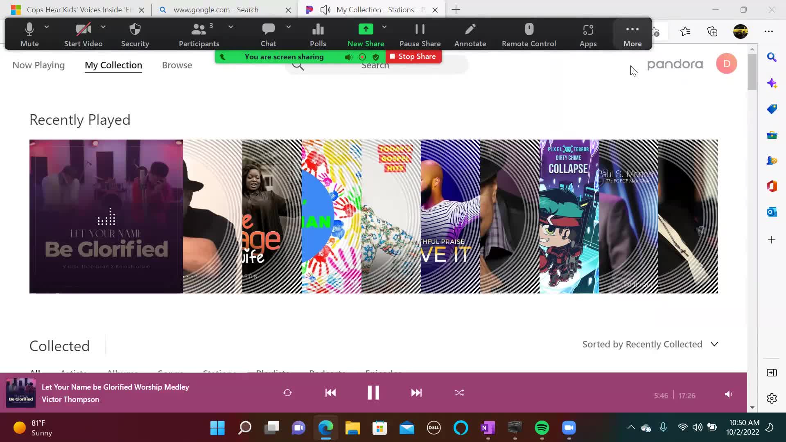Click the Remote Control mouse icon

click(x=529, y=29)
